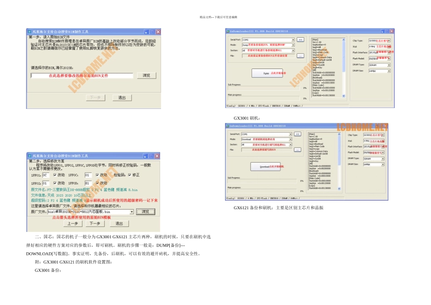Open the Xtal dropdown in the Dump-mode window
Image resolution: width=431 pixels, height=305 pixels.
pyautogui.click(x=389, y=47)
